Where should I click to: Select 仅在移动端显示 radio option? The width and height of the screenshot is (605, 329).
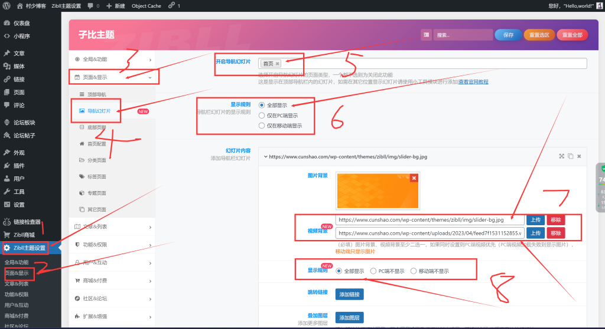click(x=262, y=126)
